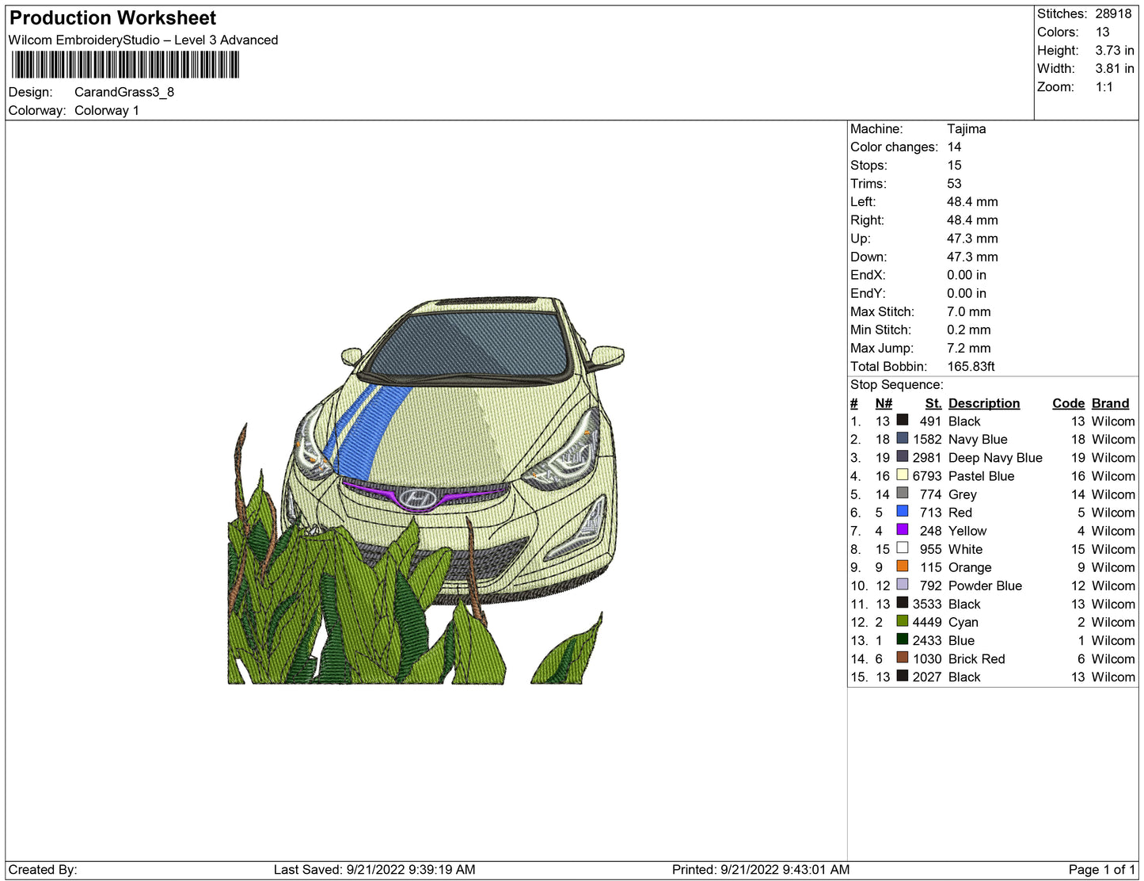Screen dimensions: 1144x881
Task: Click the Brand column header
Action: tap(1110, 403)
